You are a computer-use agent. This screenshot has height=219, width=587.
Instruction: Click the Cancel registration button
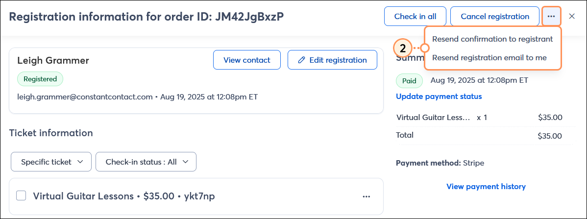[x=495, y=16]
